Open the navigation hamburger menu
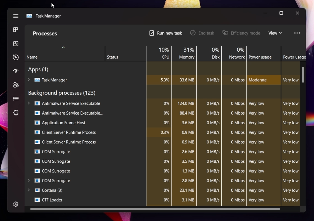Viewport: 314px width, 221px height. point(16,16)
